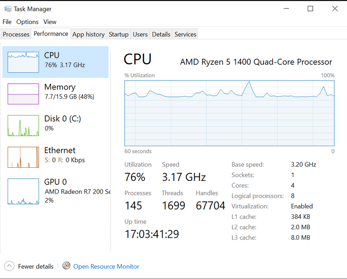Select the Ethernet mini graph
Screen dimensions: 347x279
click(23, 157)
